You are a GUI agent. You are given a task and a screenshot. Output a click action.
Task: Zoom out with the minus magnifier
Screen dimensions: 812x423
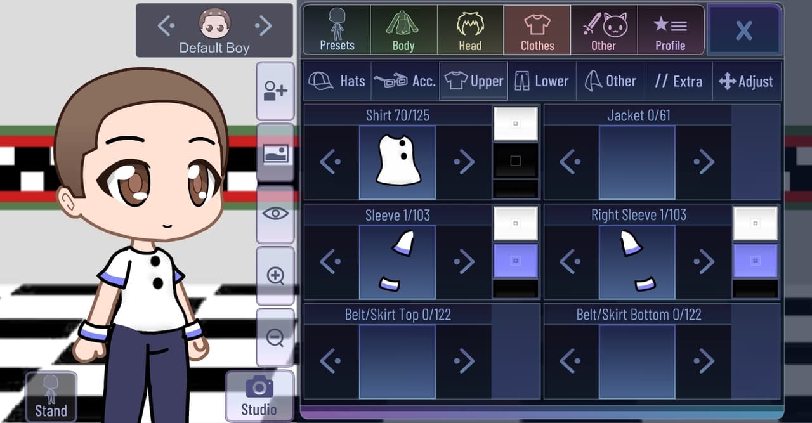click(x=275, y=337)
